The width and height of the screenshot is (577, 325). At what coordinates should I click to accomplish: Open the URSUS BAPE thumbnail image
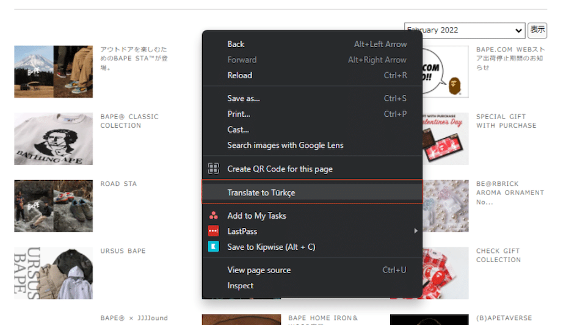point(53,273)
